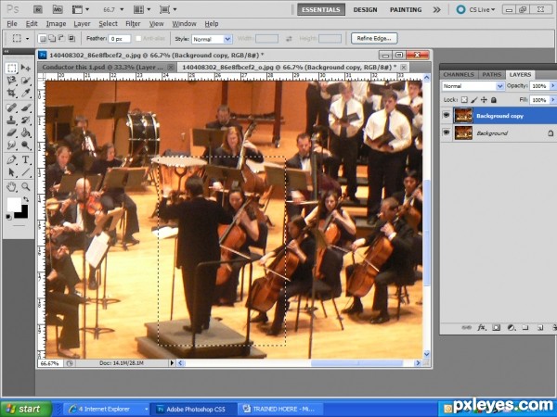This screenshot has height=417, width=557.
Task: Create a new layer icon
Action: click(540, 328)
